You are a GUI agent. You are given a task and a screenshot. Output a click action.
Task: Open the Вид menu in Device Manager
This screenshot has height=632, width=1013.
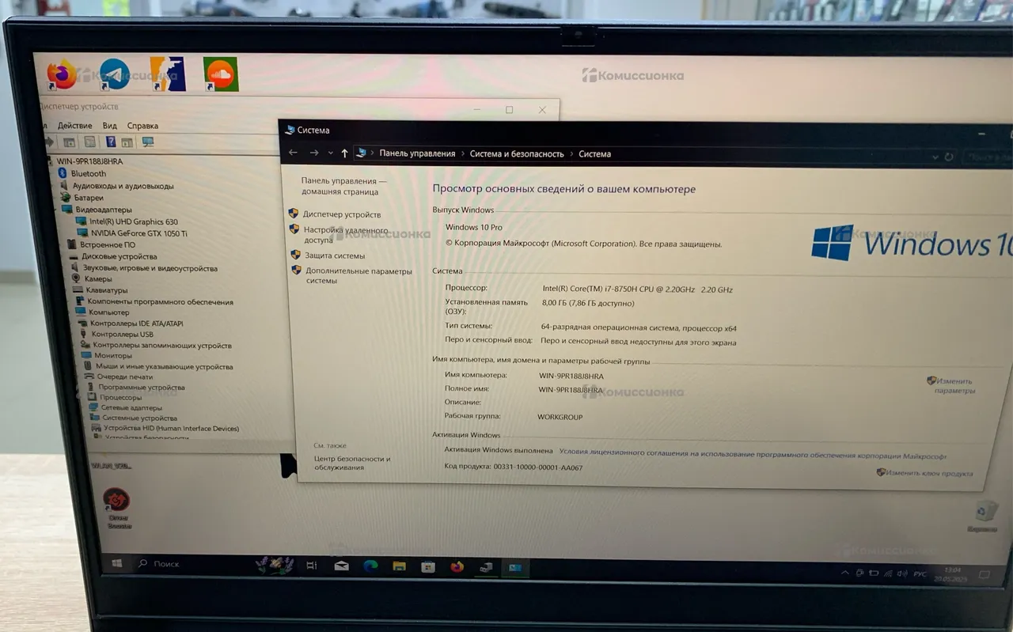pyautogui.click(x=110, y=125)
